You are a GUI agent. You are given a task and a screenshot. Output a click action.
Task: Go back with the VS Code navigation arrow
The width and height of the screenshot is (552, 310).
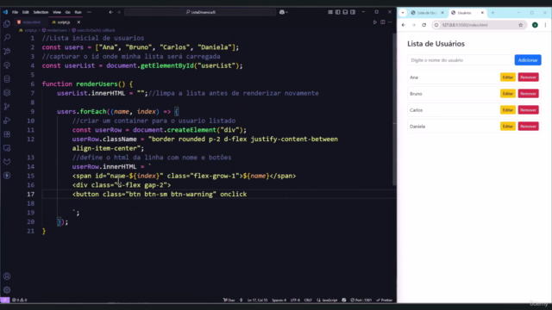point(111,12)
